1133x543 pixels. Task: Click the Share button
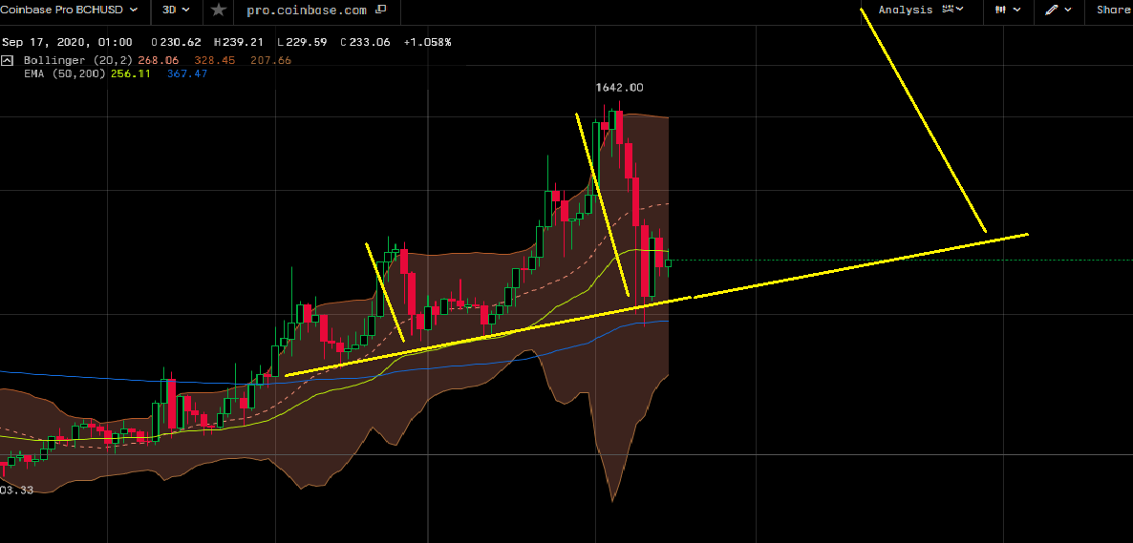[x=1114, y=10]
